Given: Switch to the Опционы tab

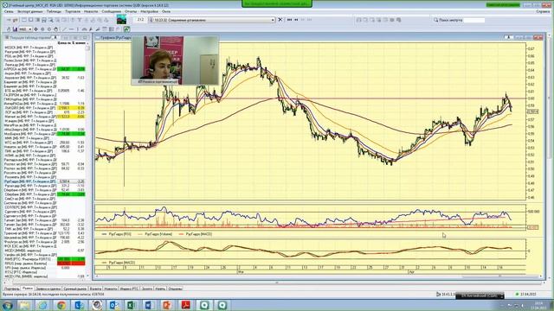Looking at the screenshot, I should pos(175,289).
